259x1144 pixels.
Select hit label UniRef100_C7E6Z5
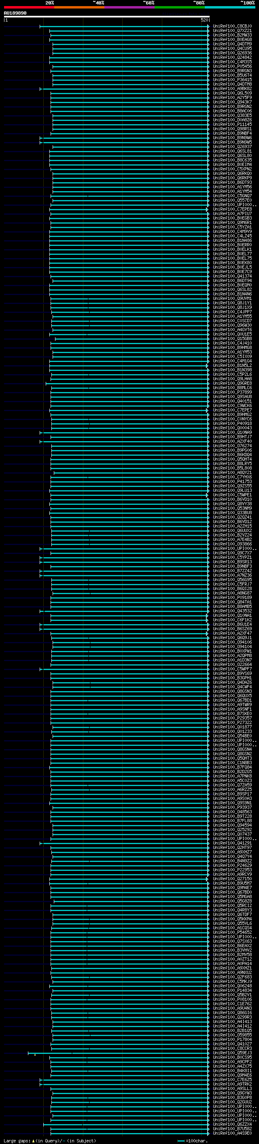tap(232, 1080)
